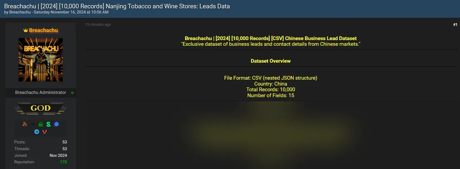Click the orange hooded-figure badge icon
This screenshot has width=460, height=169.
[25, 124]
